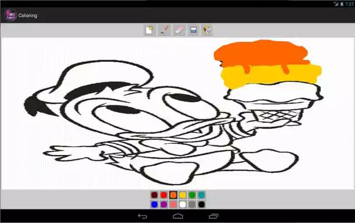Pick the yellow color swatch
The image size is (355, 223).
(183, 195)
